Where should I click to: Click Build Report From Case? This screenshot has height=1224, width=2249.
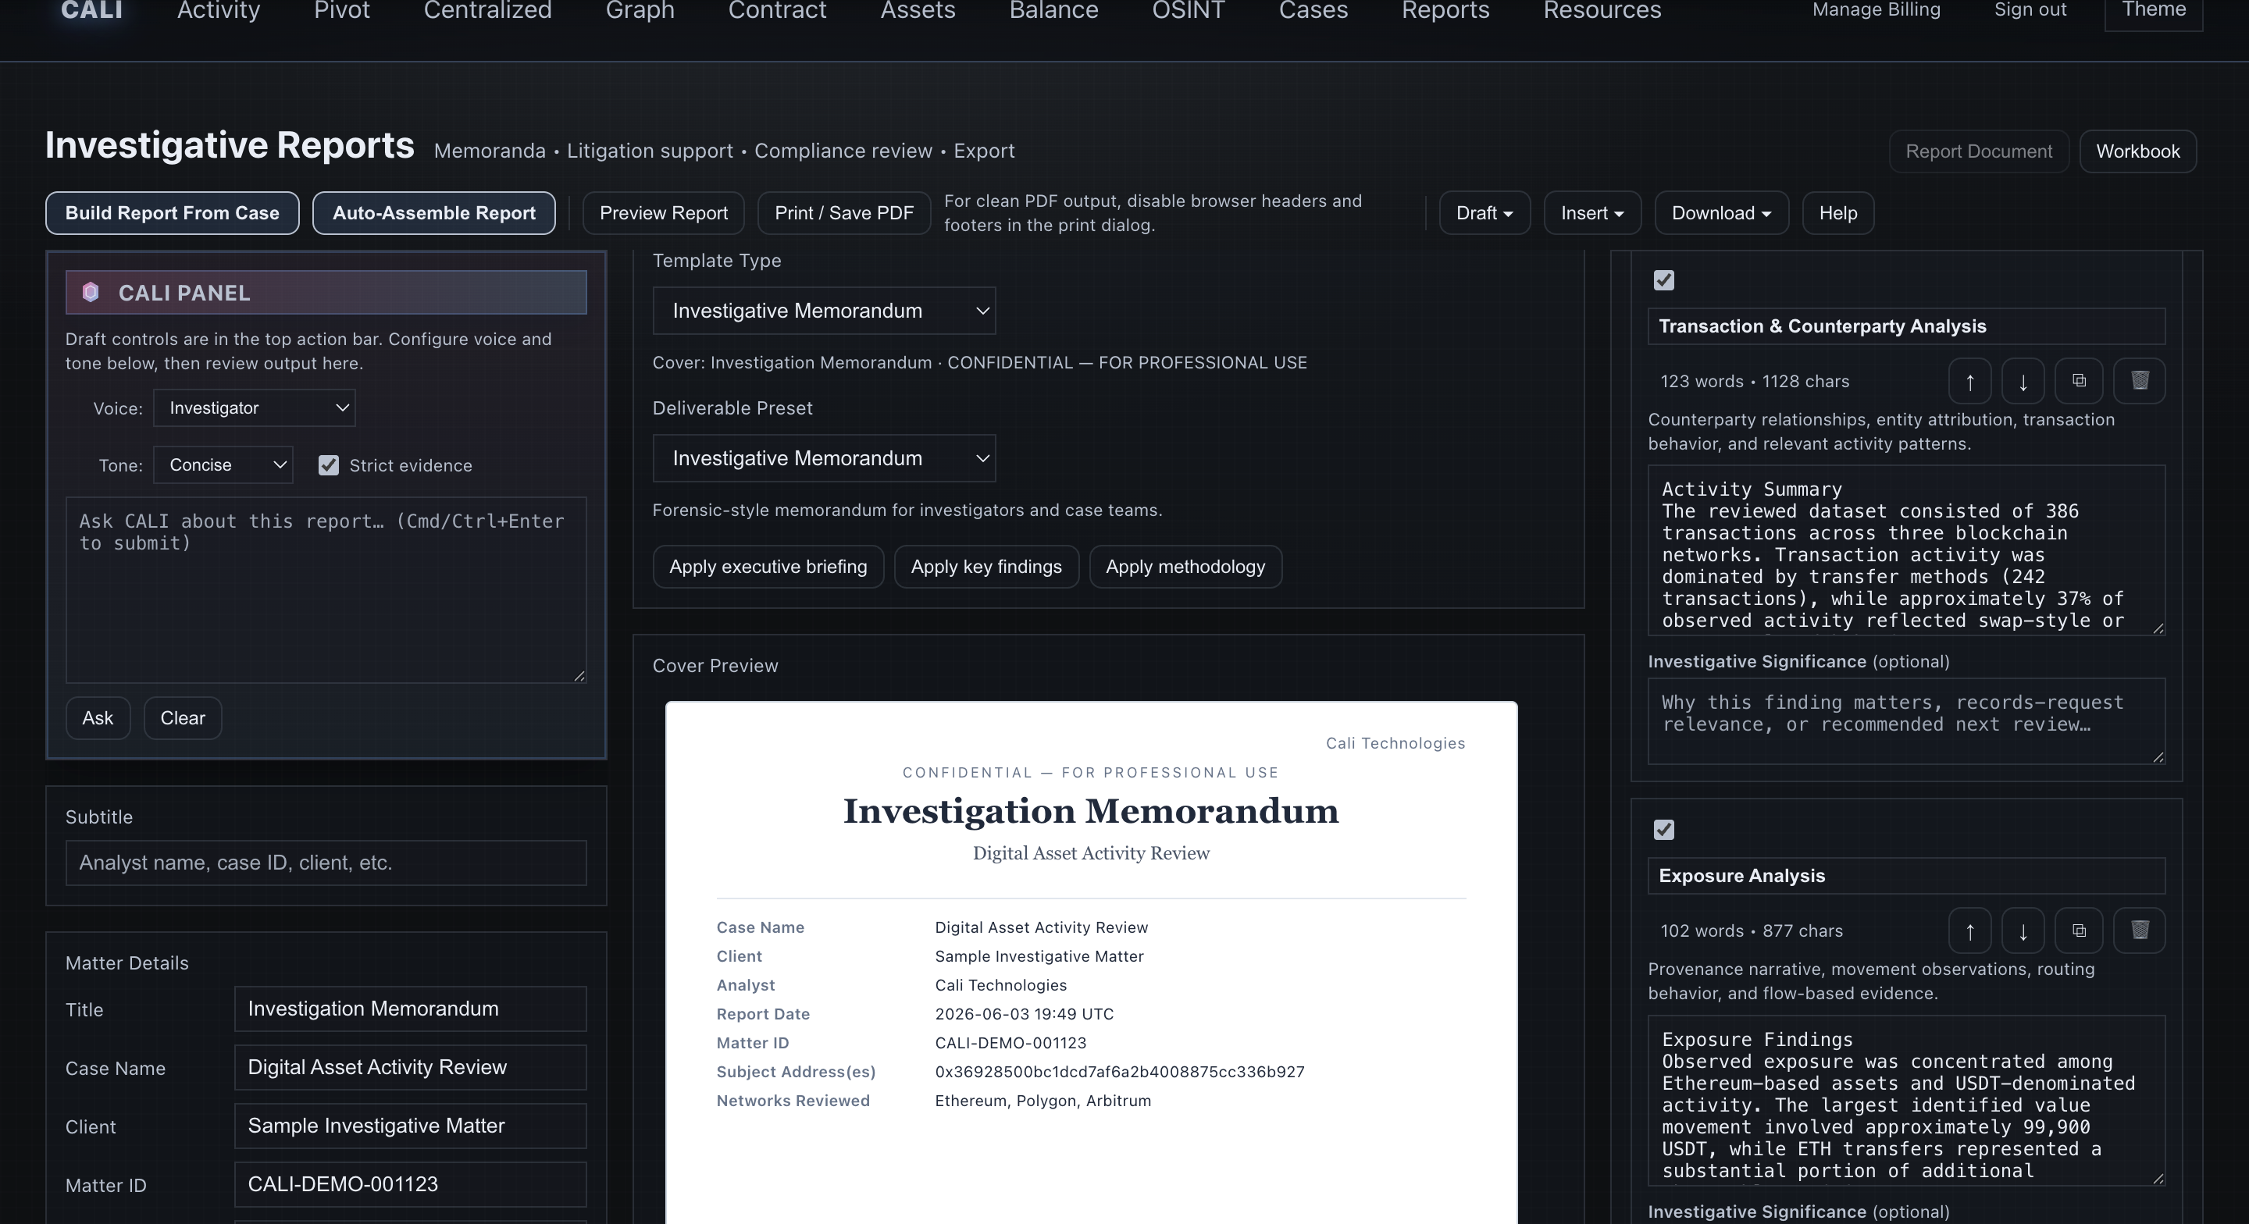click(172, 213)
